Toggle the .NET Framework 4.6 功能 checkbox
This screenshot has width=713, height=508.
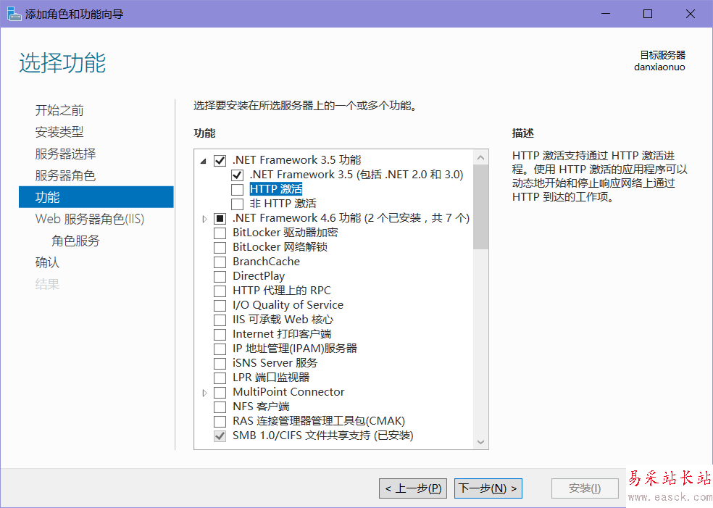pos(220,219)
